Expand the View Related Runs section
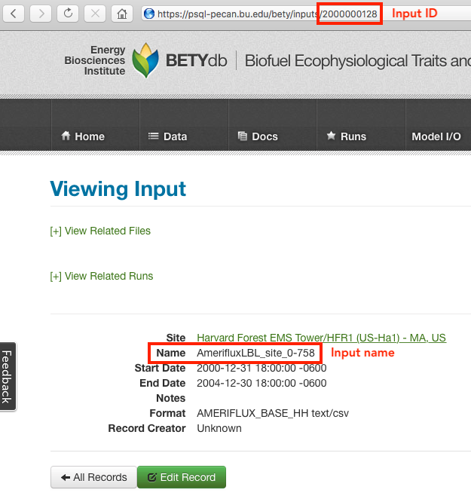Image resolution: width=471 pixels, height=502 pixels. pos(102,276)
